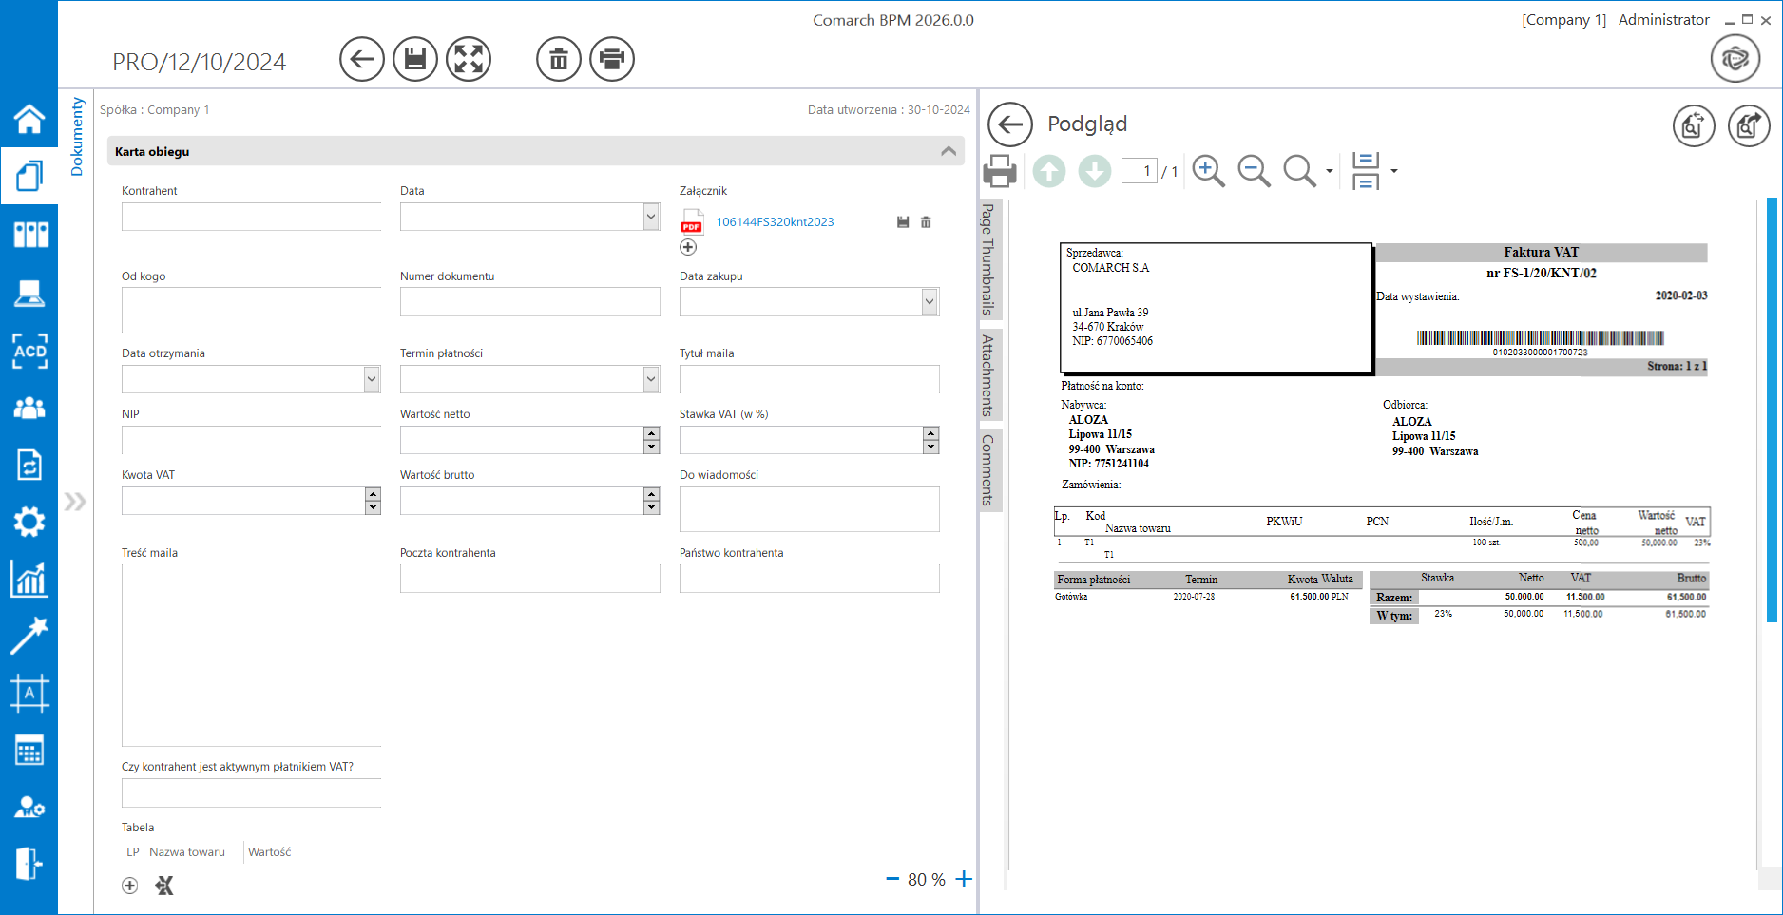Click the delete document trash icon

(x=559, y=60)
